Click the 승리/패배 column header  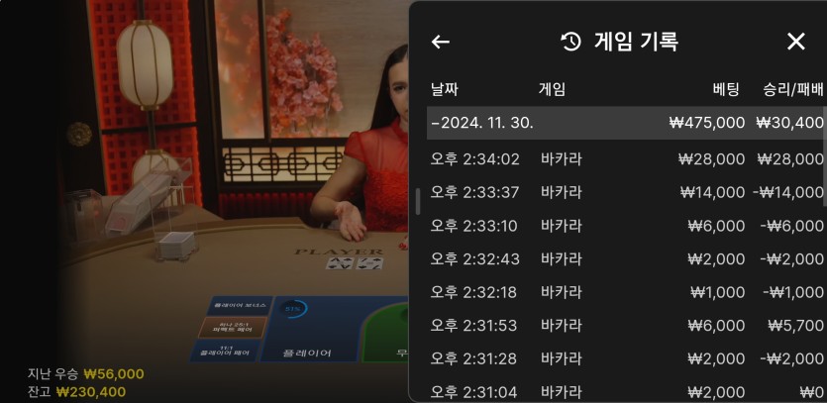[x=792, y=89]
